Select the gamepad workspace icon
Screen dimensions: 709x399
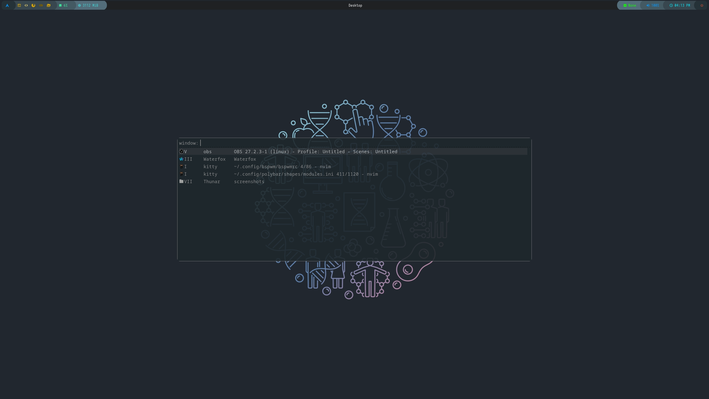(x=41, y=5)
